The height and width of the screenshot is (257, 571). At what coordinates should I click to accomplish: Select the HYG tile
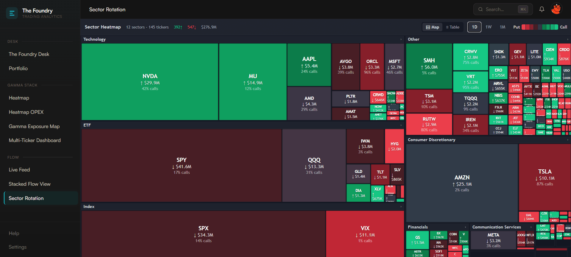pyautogui.click(x=394, y=146)
